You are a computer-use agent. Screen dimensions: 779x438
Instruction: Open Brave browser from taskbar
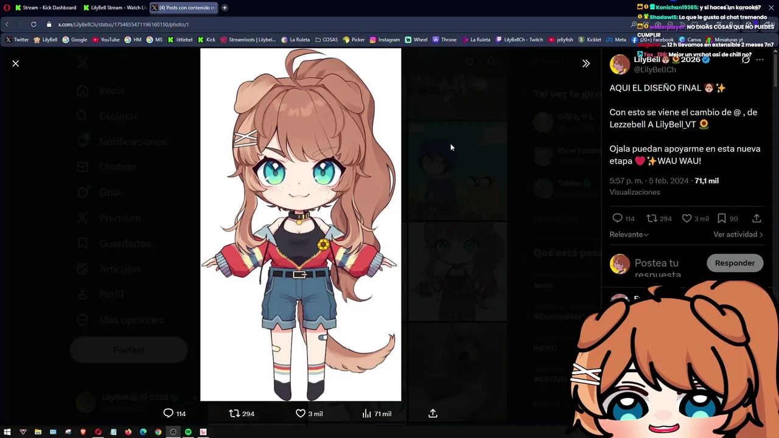tap(83, 432)
